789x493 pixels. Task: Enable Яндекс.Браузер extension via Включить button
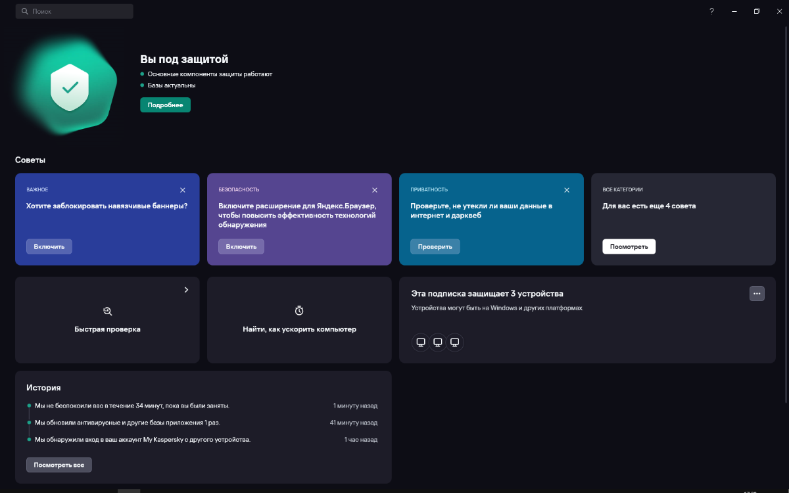tap(241, 246)
